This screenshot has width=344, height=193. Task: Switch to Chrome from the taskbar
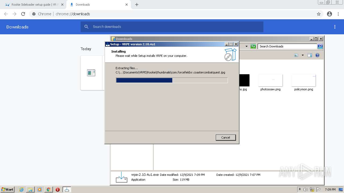[x=48, y=190]
